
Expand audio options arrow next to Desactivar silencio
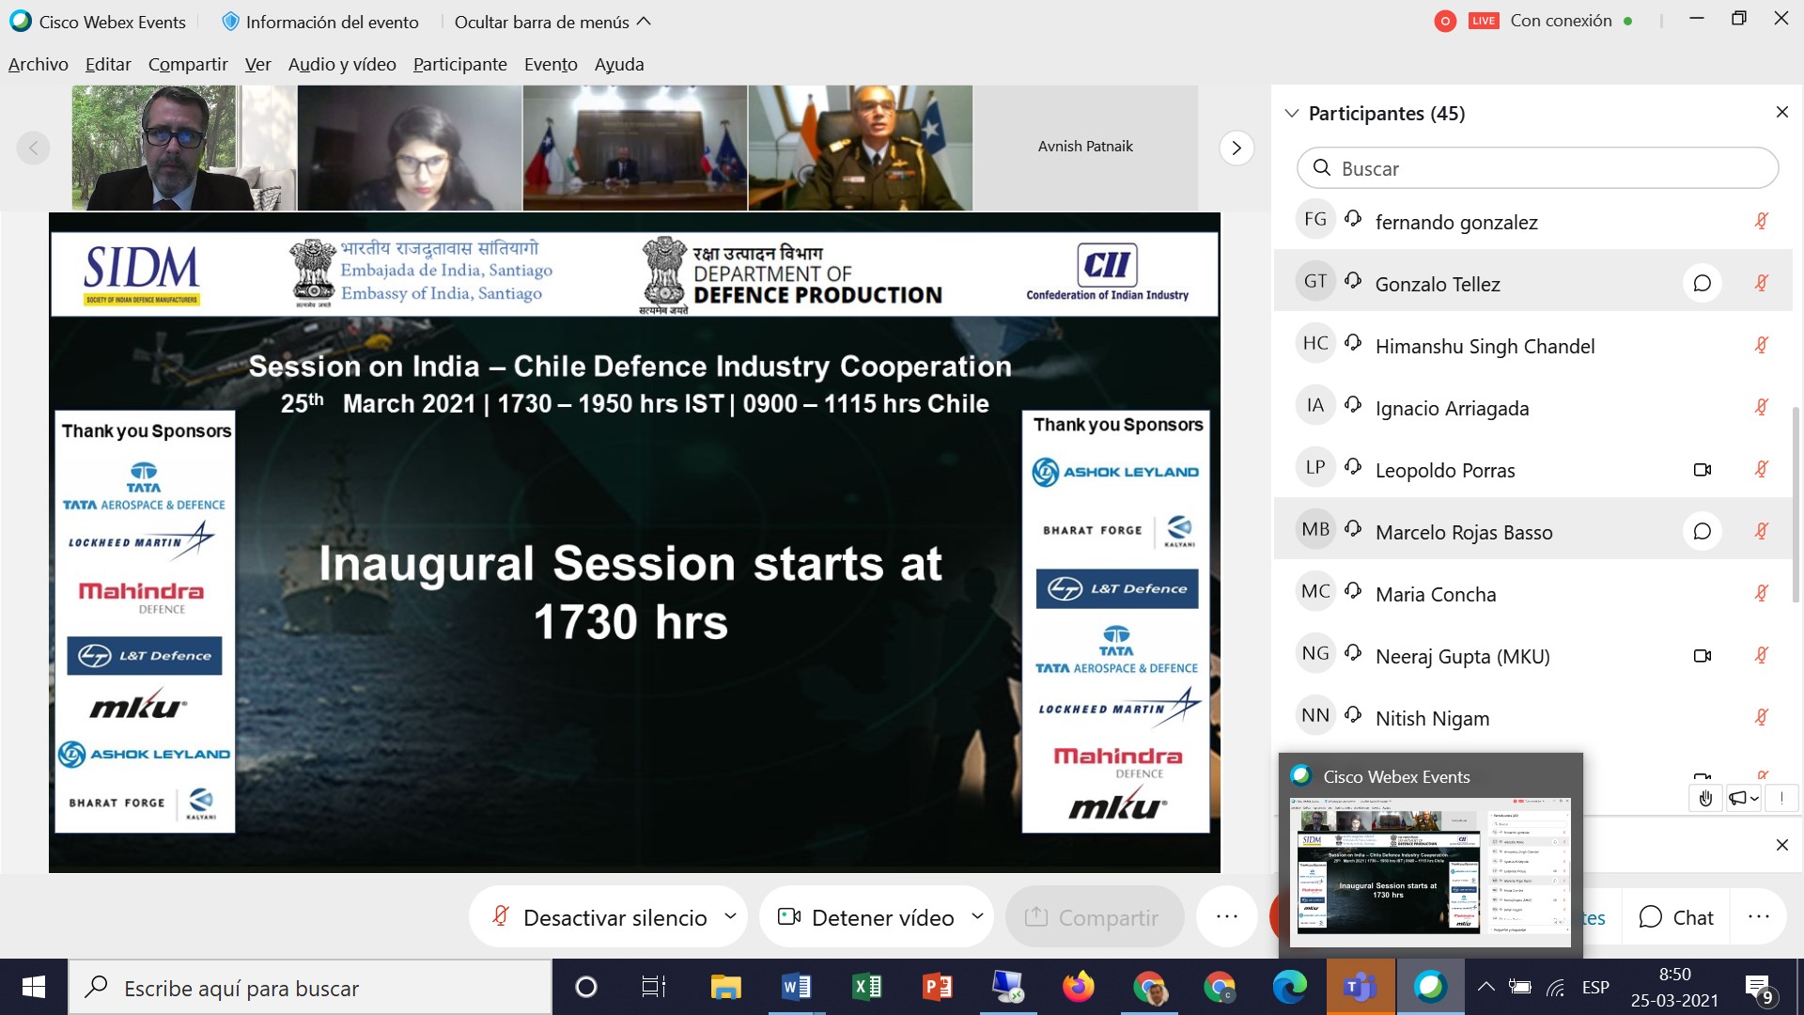pos(730,915)
